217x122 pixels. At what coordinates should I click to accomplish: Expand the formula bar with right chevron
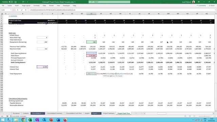(215, 10)
